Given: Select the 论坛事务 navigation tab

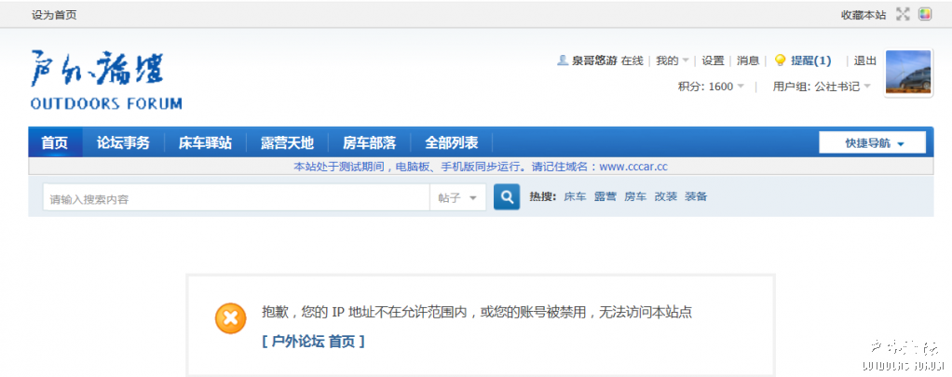Looking at the screenshot, I should pos(123,143).
